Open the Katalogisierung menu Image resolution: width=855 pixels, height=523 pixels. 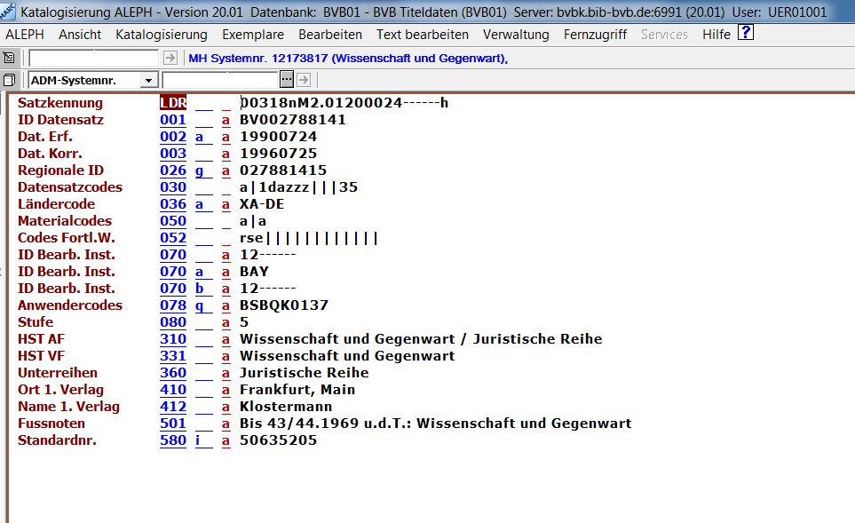coord(162,35)
